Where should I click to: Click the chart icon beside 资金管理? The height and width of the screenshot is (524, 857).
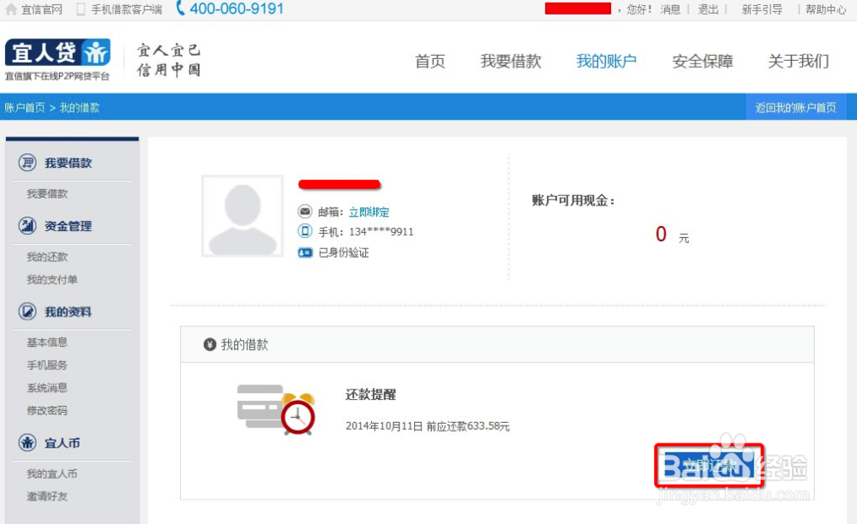(x=27, y=225)
